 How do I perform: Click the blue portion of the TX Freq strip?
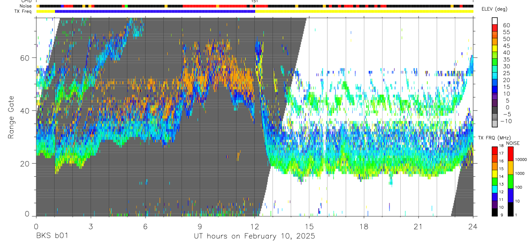click(155, 11)
